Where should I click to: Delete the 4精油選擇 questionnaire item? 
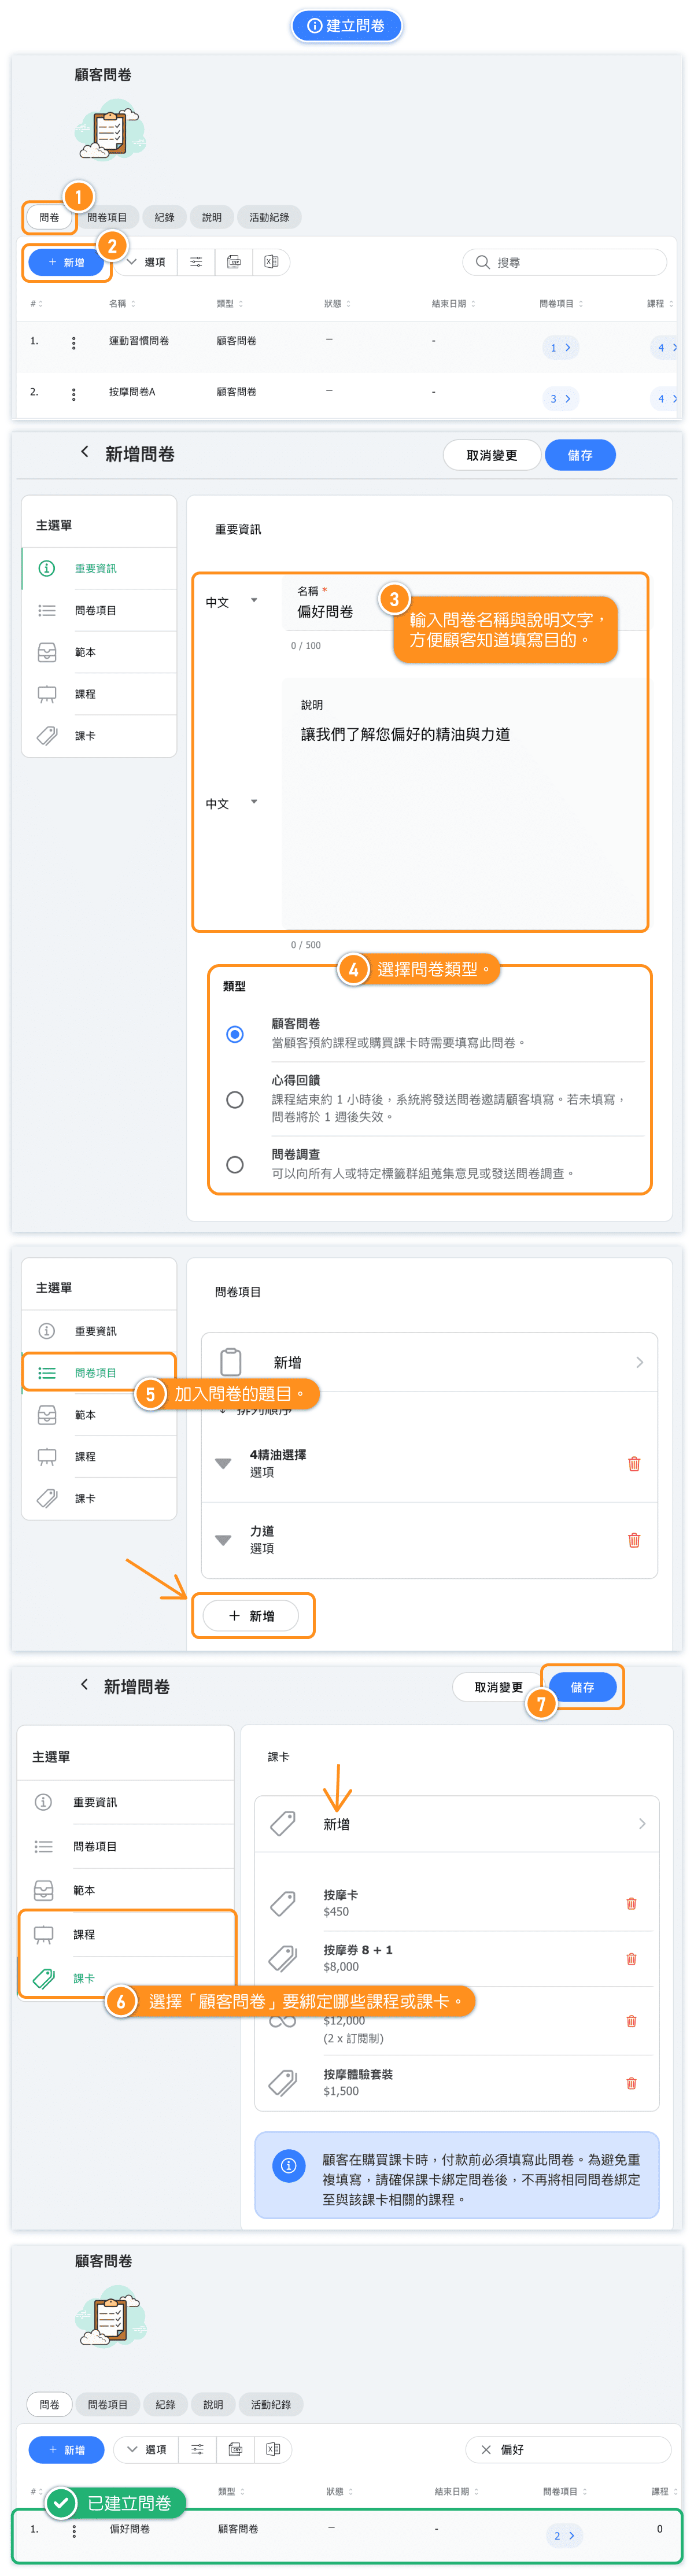pos(633,1464)
